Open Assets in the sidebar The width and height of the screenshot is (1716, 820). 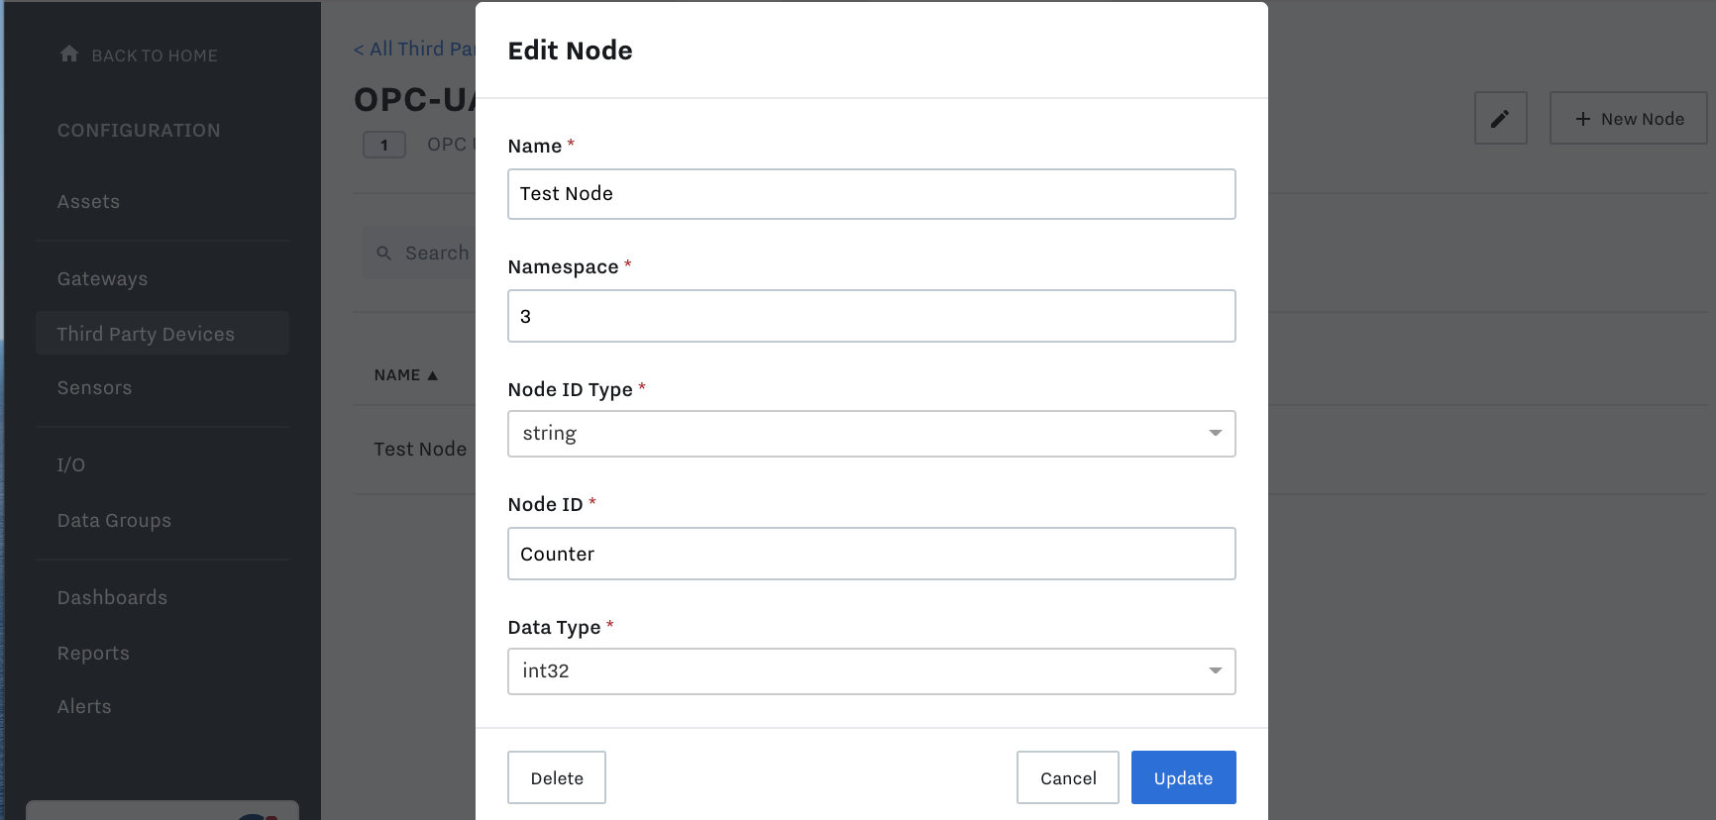pos(88,202)
